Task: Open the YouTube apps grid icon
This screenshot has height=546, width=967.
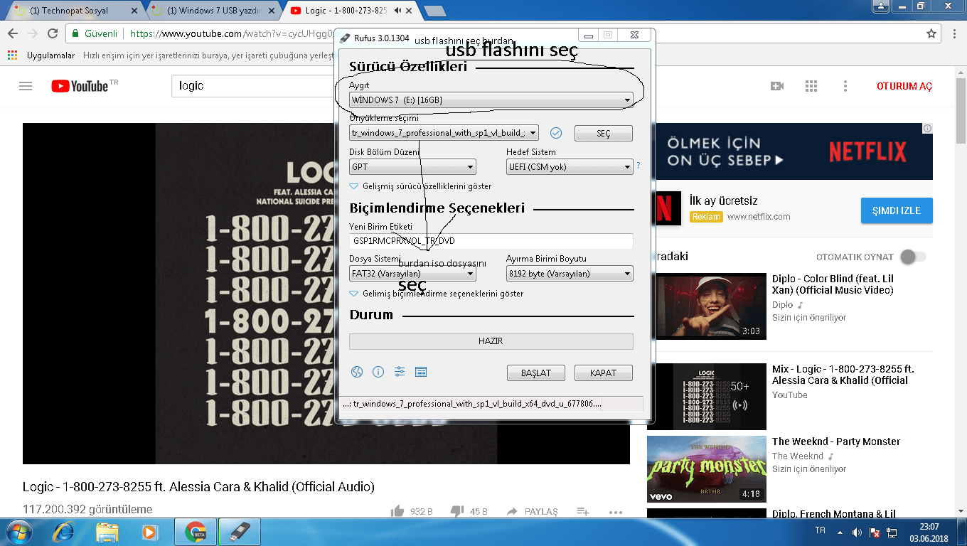Action: point(811,86)
